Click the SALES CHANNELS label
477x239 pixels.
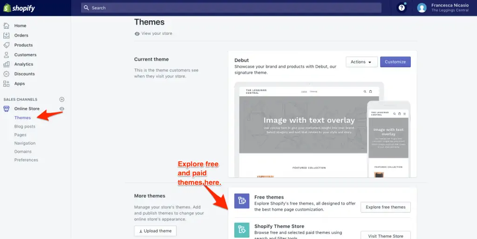tap(20, 99)
